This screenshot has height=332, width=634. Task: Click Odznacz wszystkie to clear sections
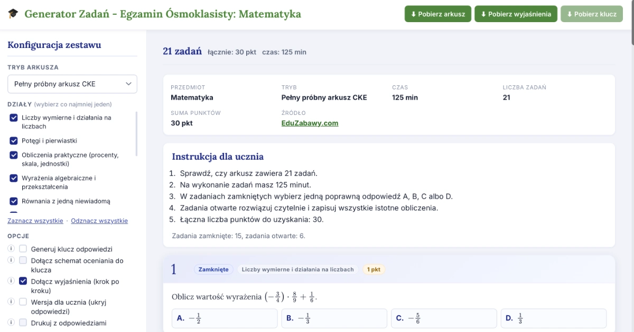pos(99,221)
